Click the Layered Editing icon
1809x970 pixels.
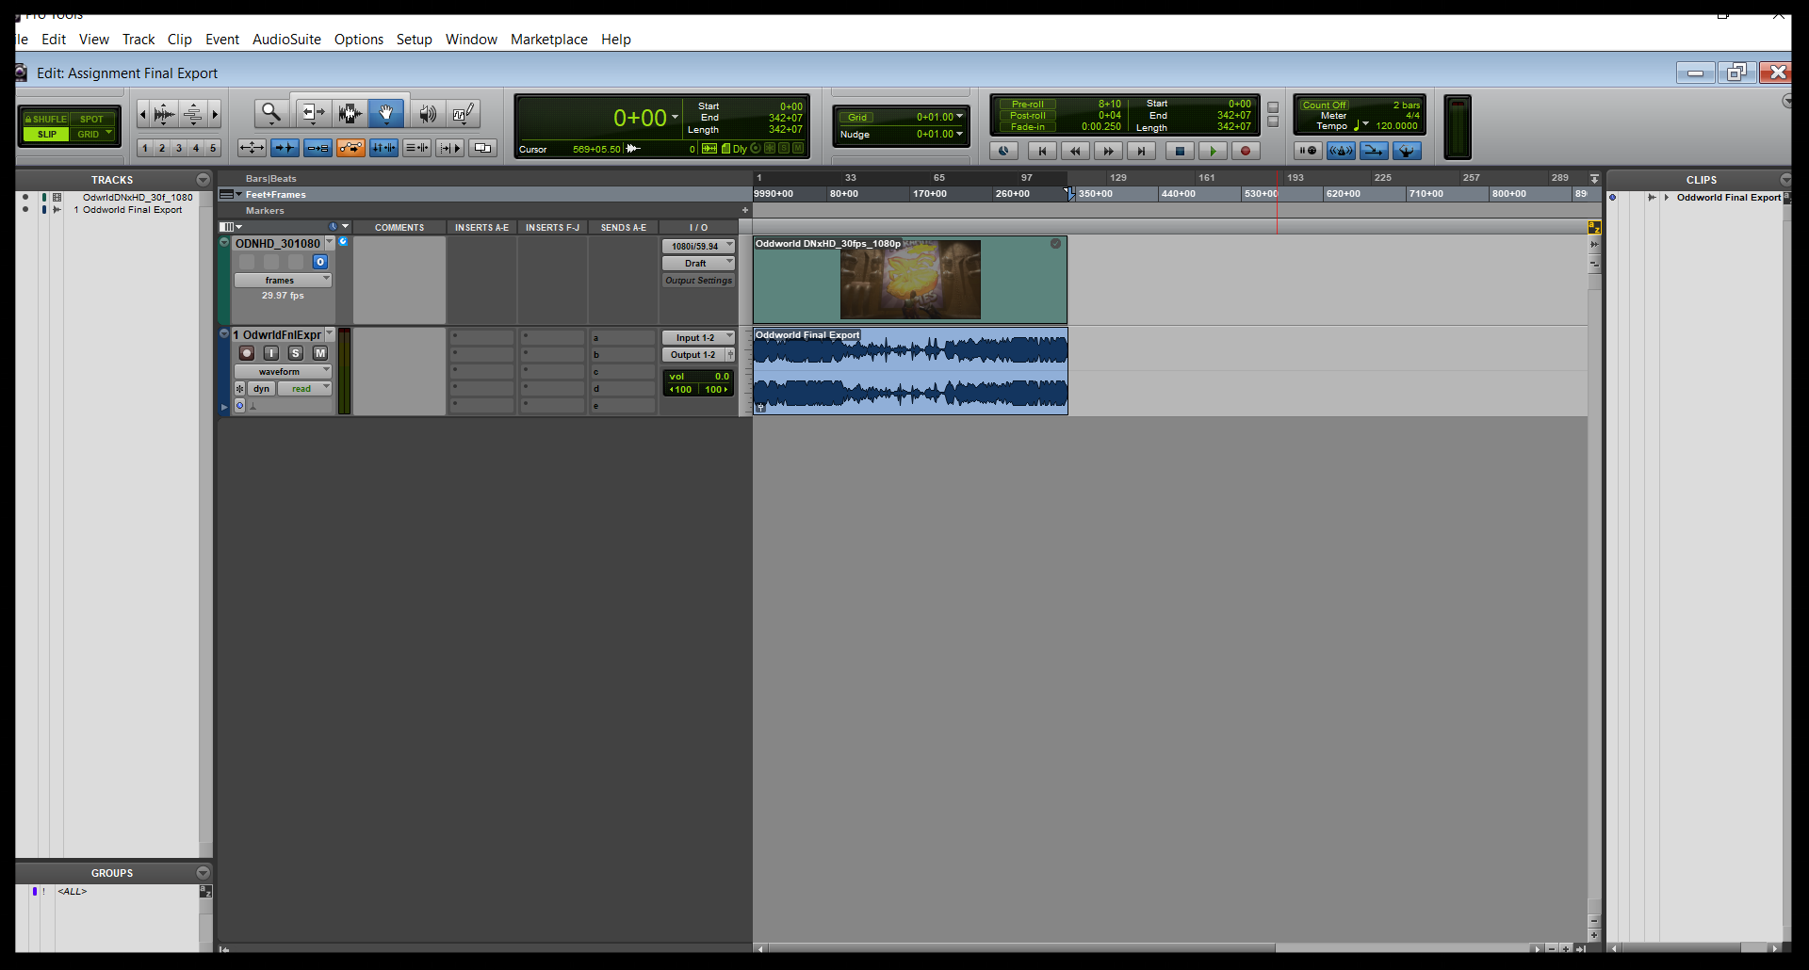click(482, 148)
